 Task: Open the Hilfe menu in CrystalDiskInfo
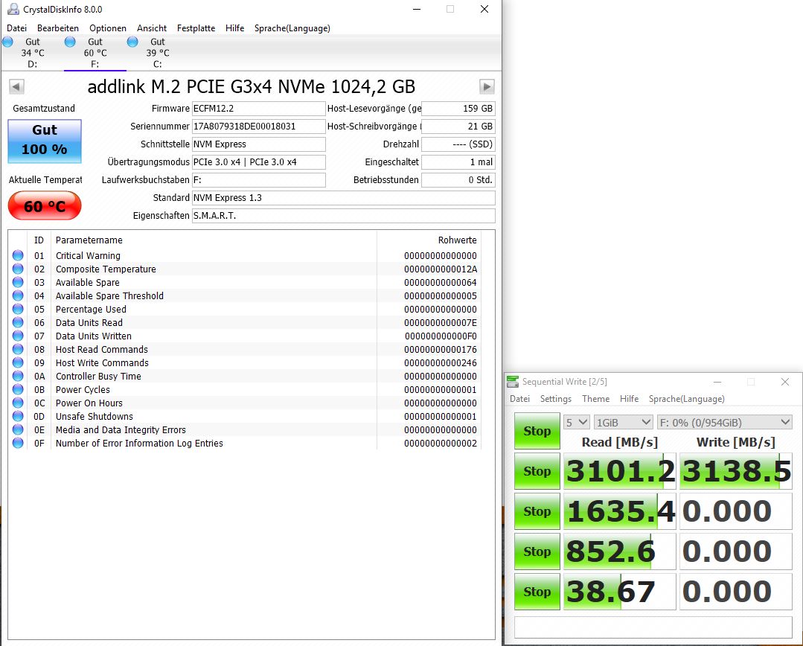coord(234,28)
